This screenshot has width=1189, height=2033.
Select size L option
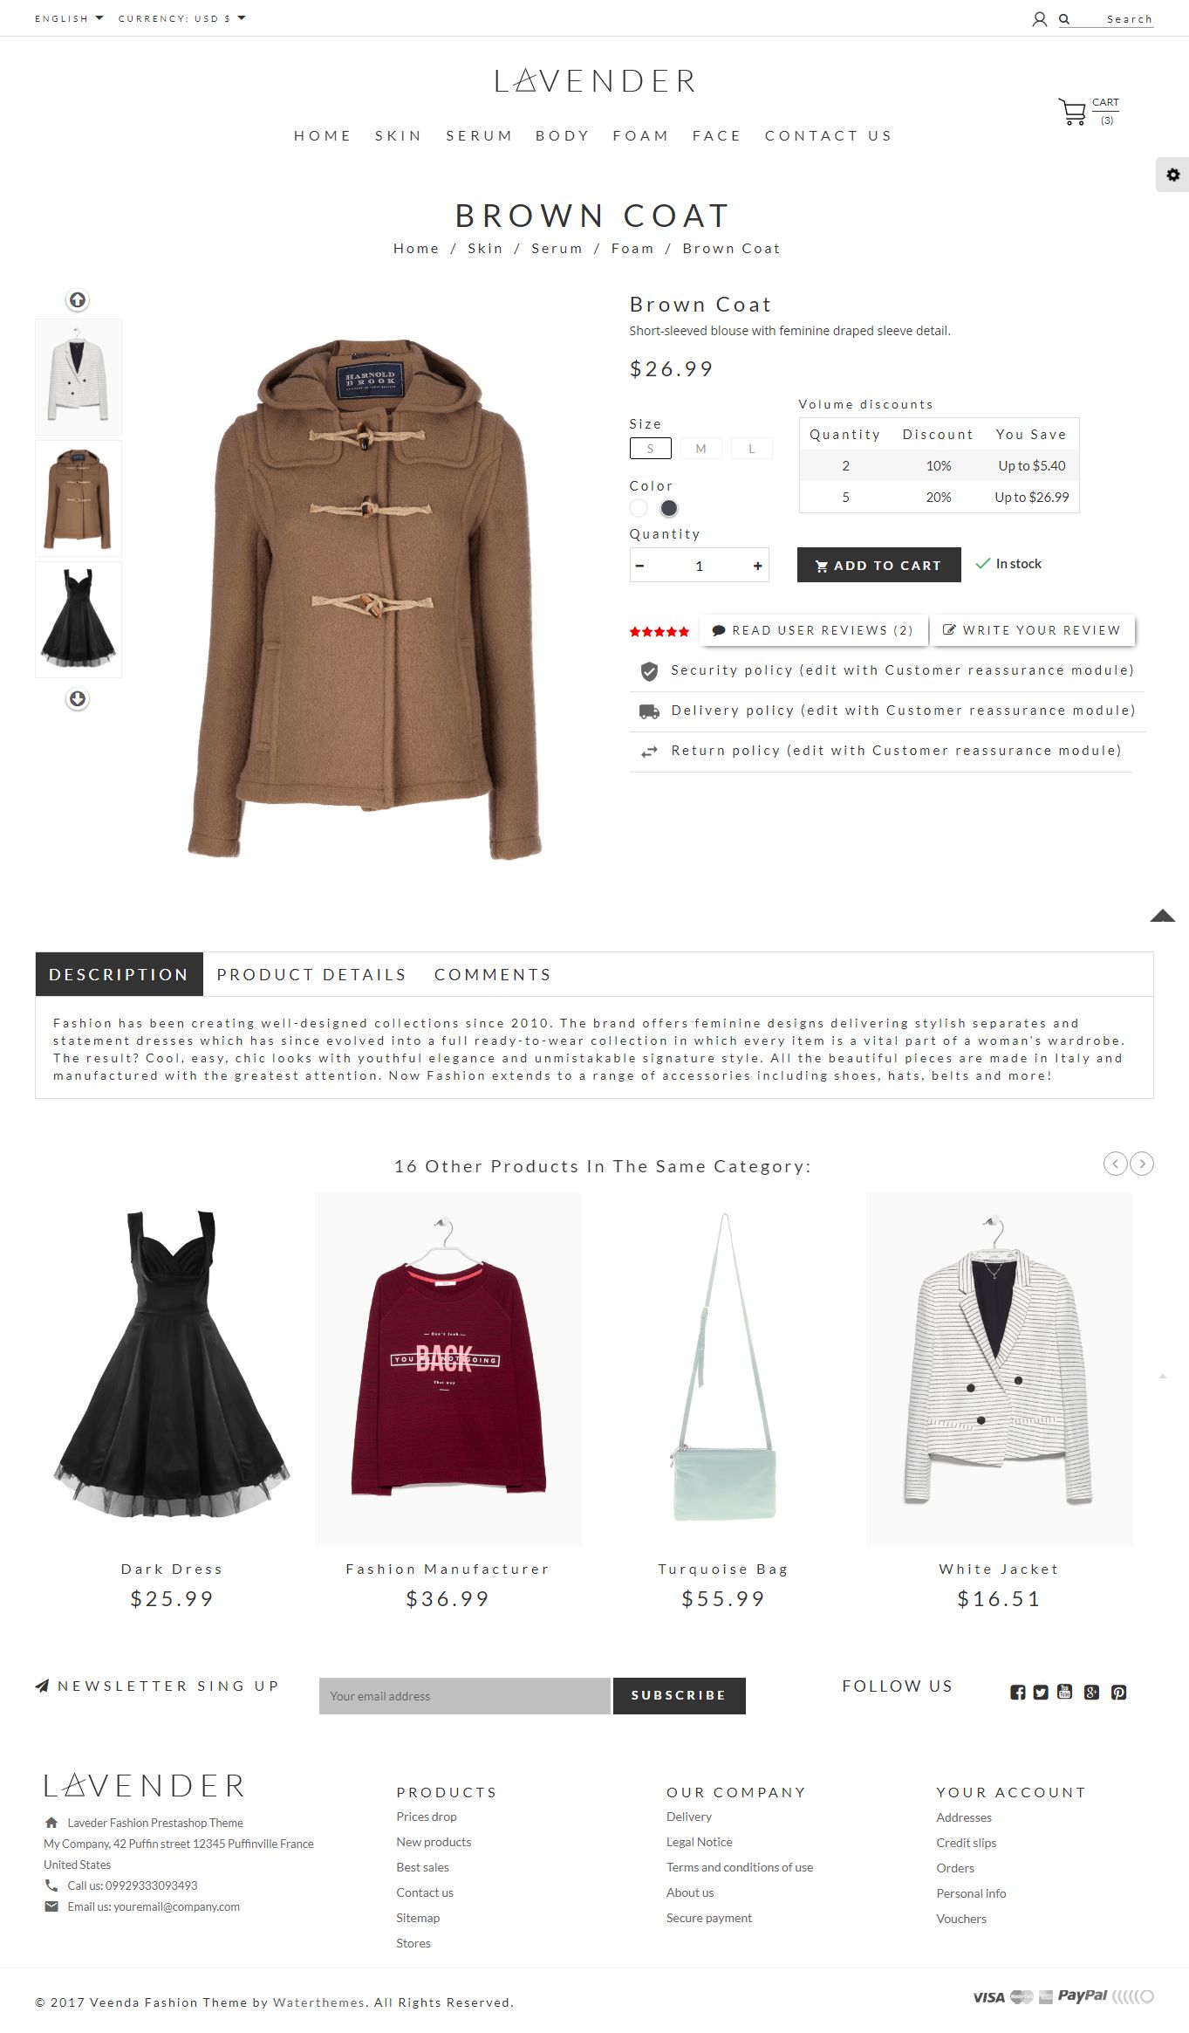point(751,449)
